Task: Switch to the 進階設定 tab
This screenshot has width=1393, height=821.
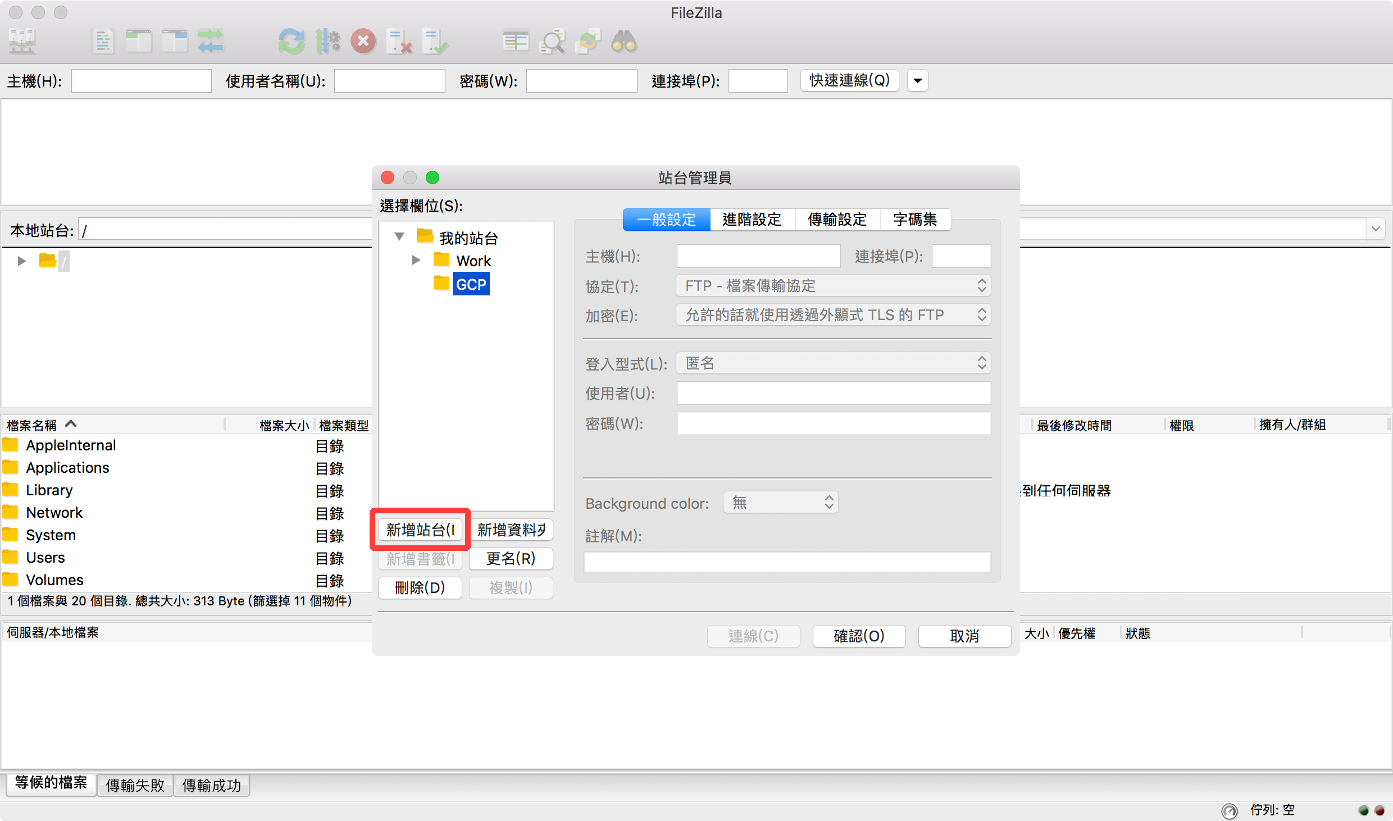Action: (752, 220)
